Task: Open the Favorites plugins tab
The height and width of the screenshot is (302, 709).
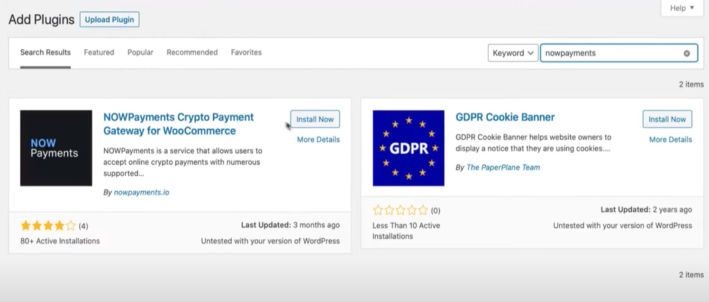Action: click(246, 53)
